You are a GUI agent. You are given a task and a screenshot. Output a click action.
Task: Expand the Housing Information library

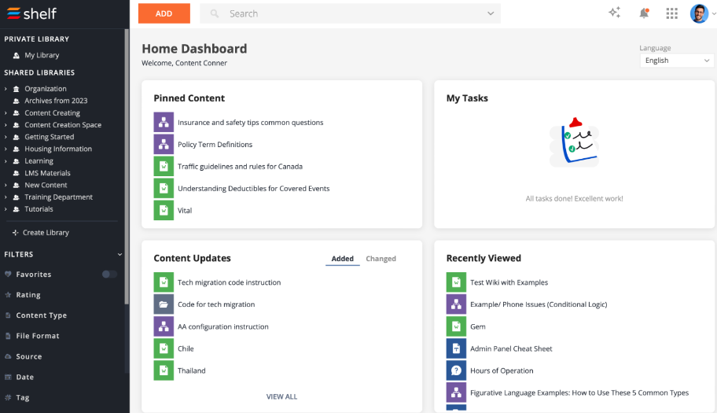coord(6,149)
